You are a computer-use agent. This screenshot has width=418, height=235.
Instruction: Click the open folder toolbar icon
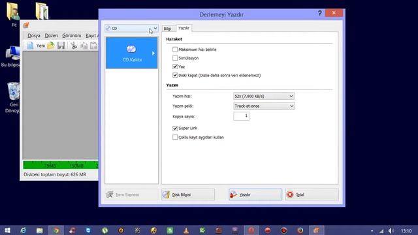51,46
